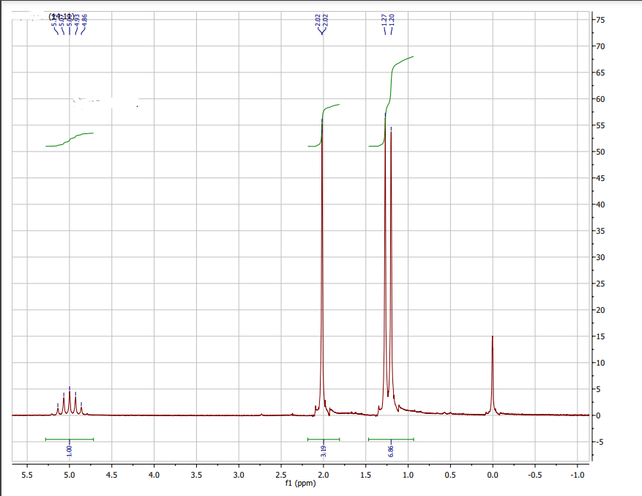The image size is (642, 496).
Task: Click the peak label 4.86
Action: [84, 20]
